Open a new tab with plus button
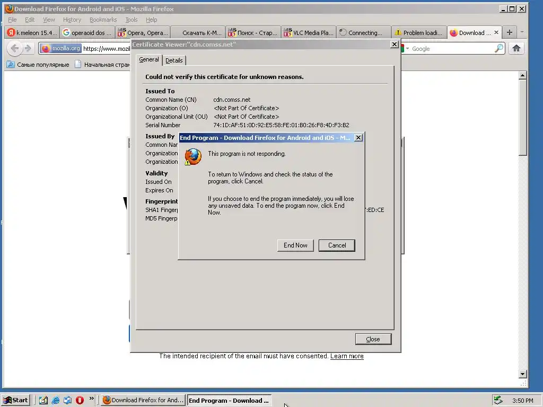Image resolution: width=543 pixels, height=407 pixels. pyautogui.click(x=510, y=32)
